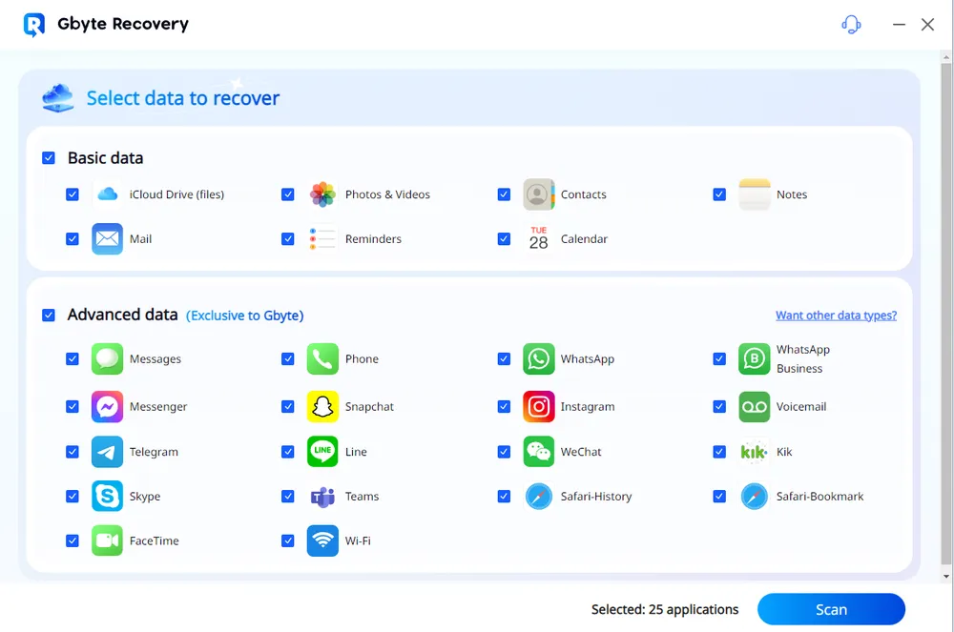Uncheck the Wi-Fi checkbox
The height and width of the screenshot is (632, 954).
click(288, 540)
